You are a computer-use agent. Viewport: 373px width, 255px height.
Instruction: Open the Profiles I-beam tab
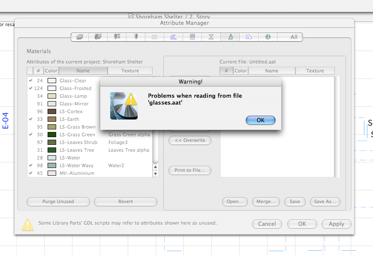click(211, 37)
